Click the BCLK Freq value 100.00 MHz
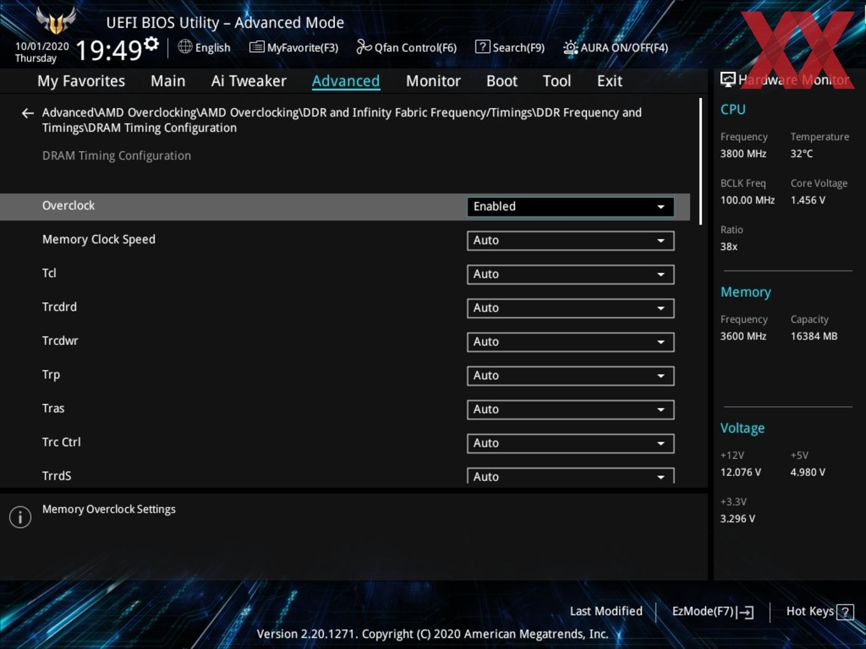Image resolution: width=866 pixels, height=649 pixels. point(748,200)
